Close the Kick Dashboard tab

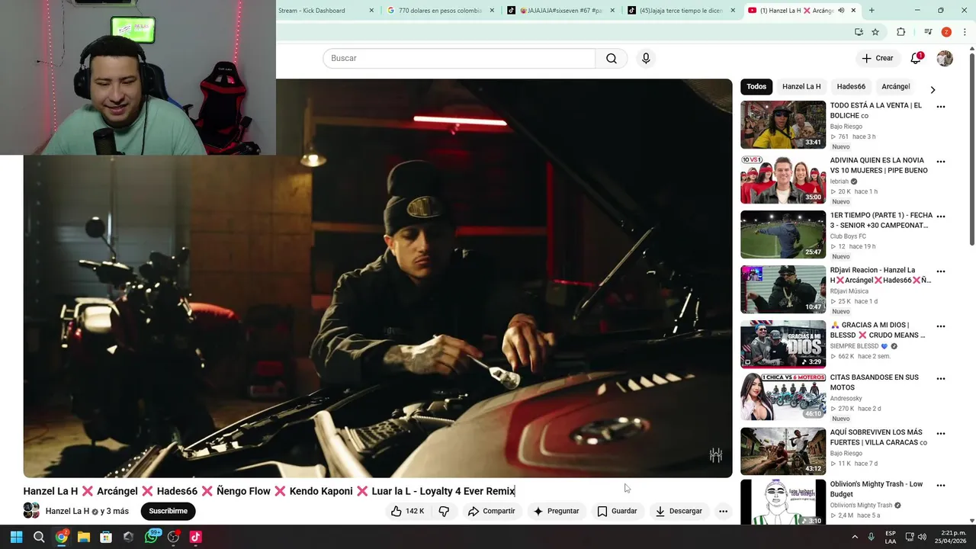coord(371,11)
